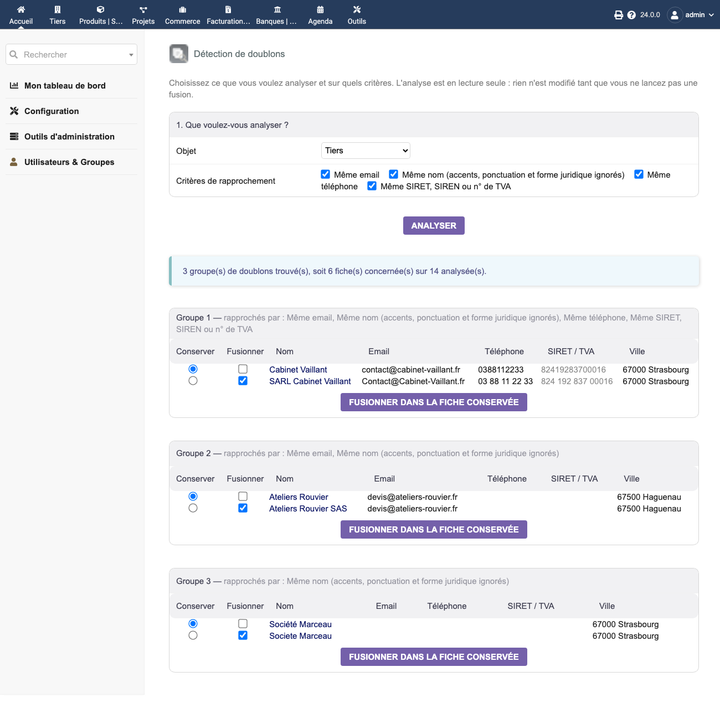Open the Produits cube icon
The width and height of the screenshot is (720, 703).
[100, 9]
